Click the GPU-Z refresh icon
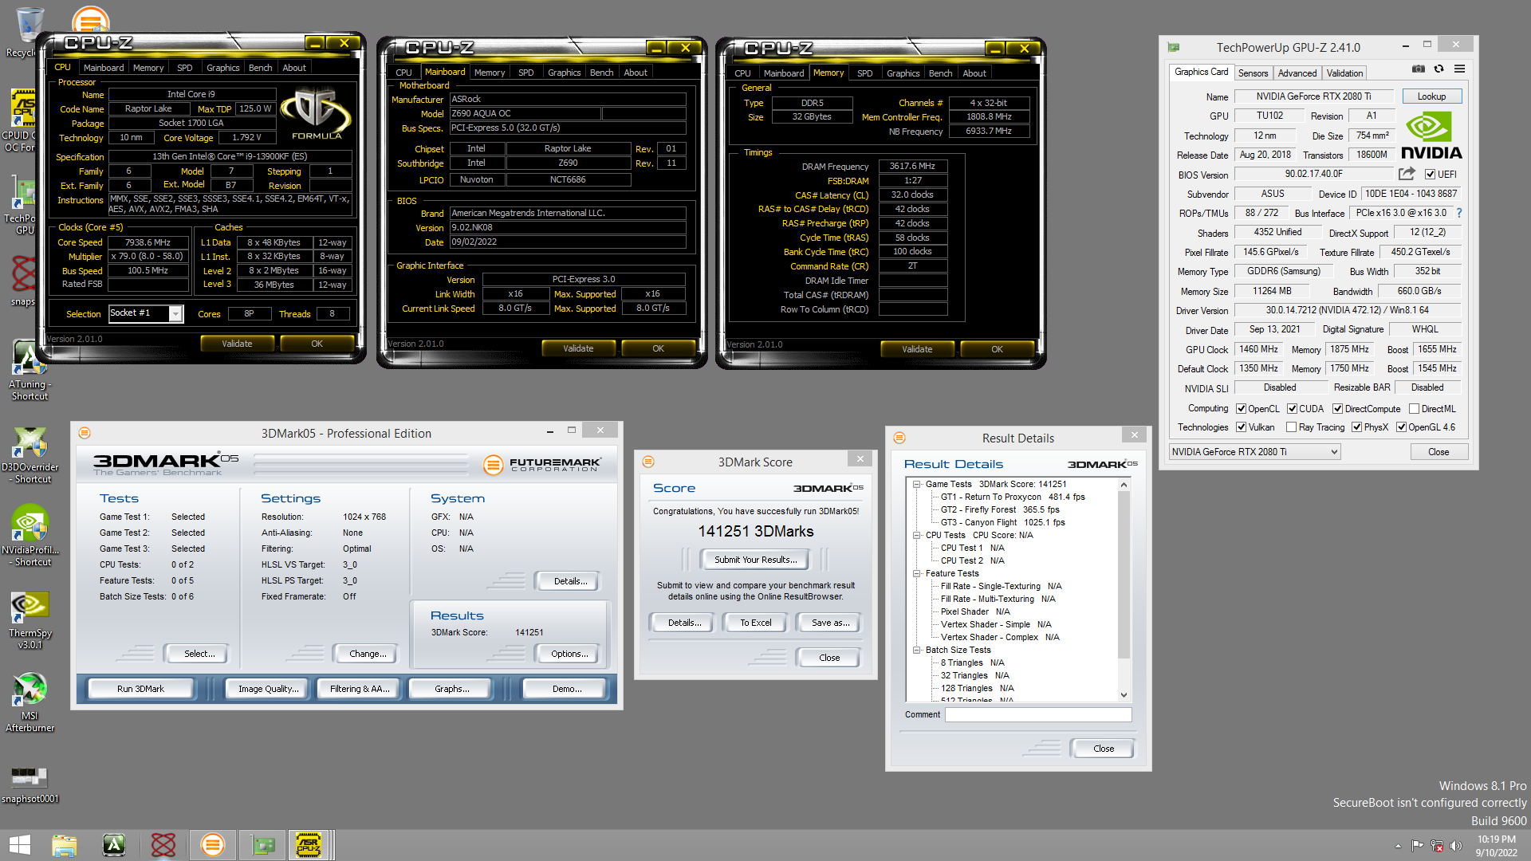 [1439, 69]
